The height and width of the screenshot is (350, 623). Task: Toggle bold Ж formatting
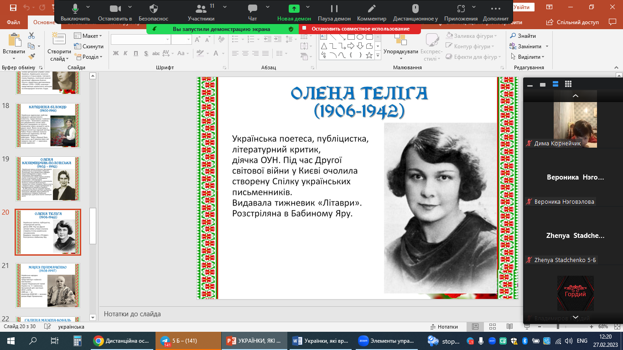[115, 53]
